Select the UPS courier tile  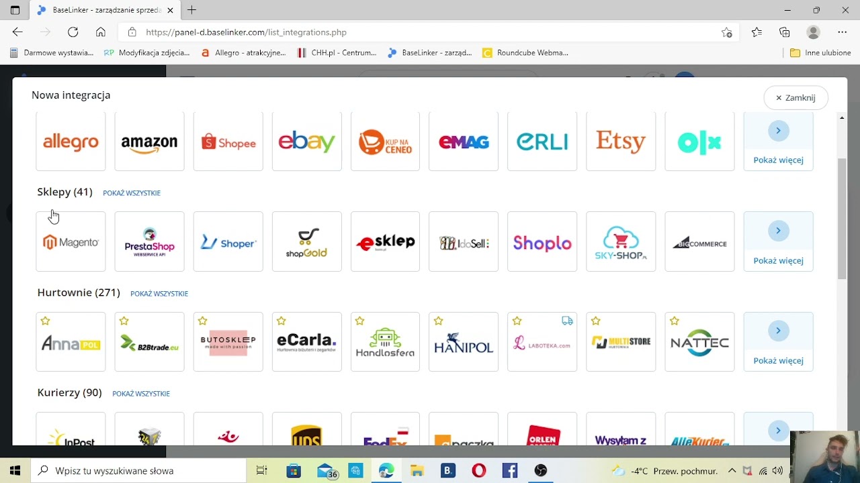tap(306, 429)
